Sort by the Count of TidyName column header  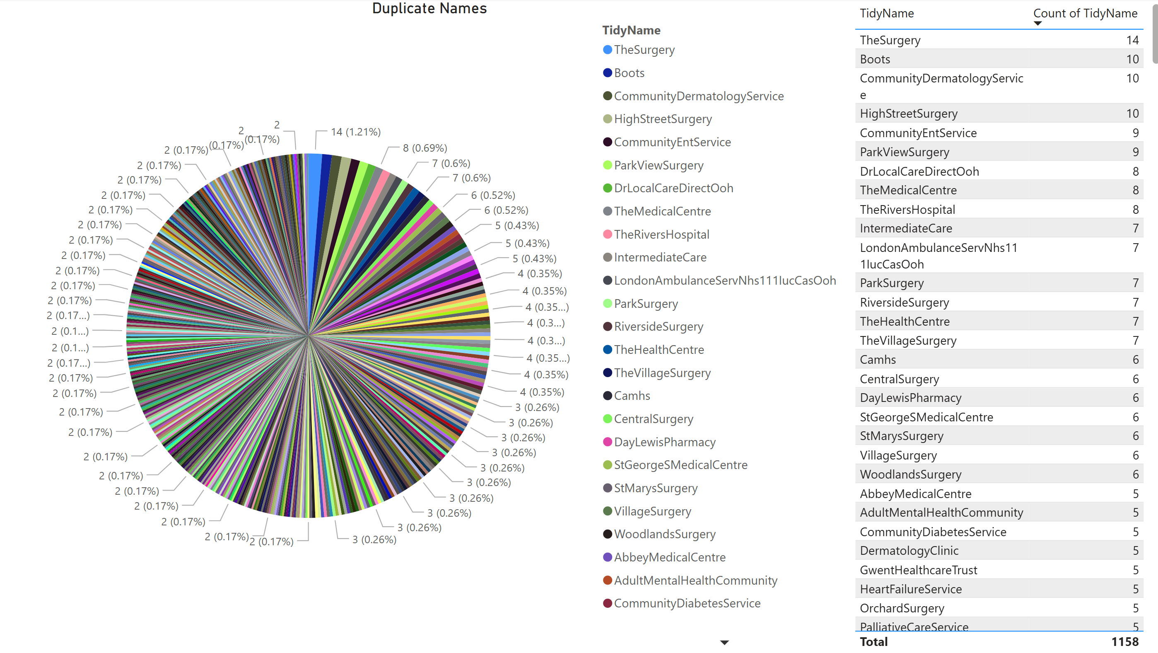(x=1085, y=14)
